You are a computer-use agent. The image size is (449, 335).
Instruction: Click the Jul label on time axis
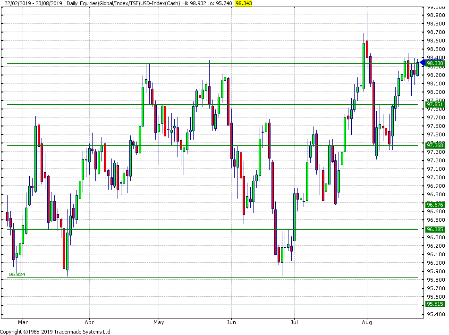(x=294, y=323)
